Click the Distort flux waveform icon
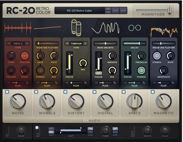 tap(85, 83)
